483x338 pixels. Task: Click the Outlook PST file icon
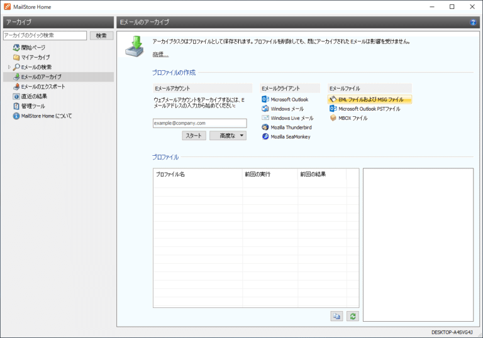pyautogui.click(x=333, y=109)
